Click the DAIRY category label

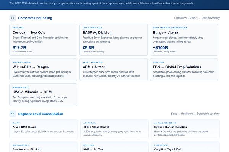pyautogui.click(x=16, y=123)
